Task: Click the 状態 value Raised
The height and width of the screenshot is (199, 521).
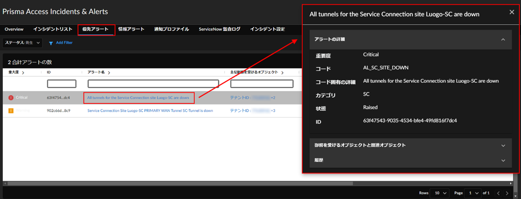Action: pos(370,107)
